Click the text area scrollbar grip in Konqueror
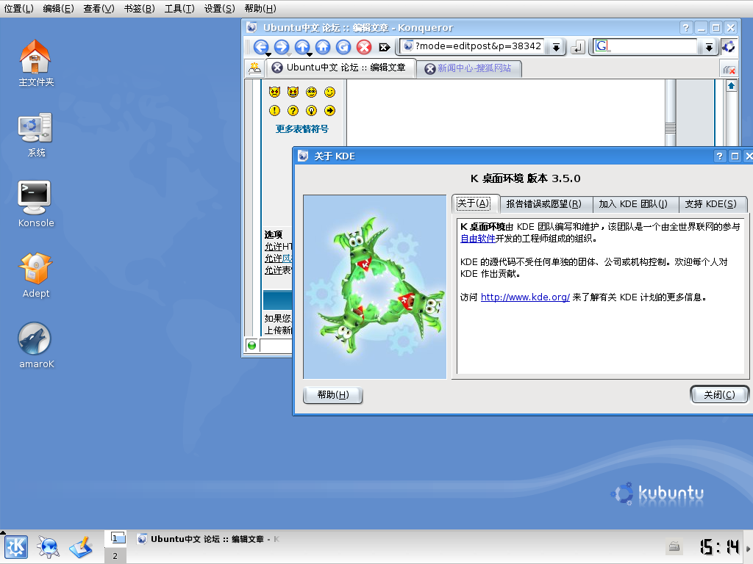 [671, 129]
